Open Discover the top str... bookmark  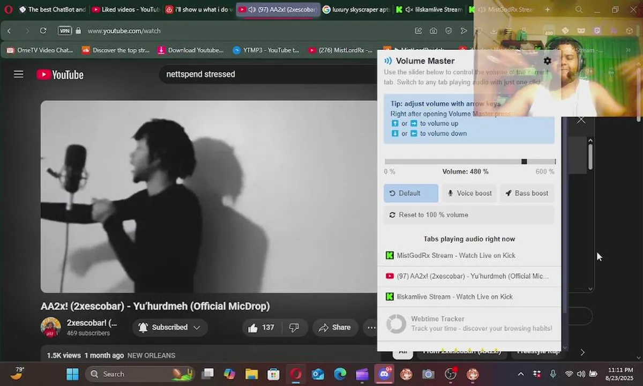[116, 50]
